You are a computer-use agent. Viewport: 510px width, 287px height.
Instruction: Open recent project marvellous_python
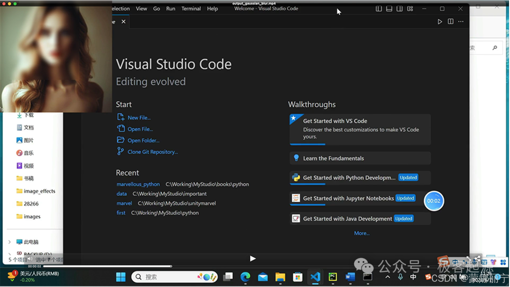click(x=138, y=184)
